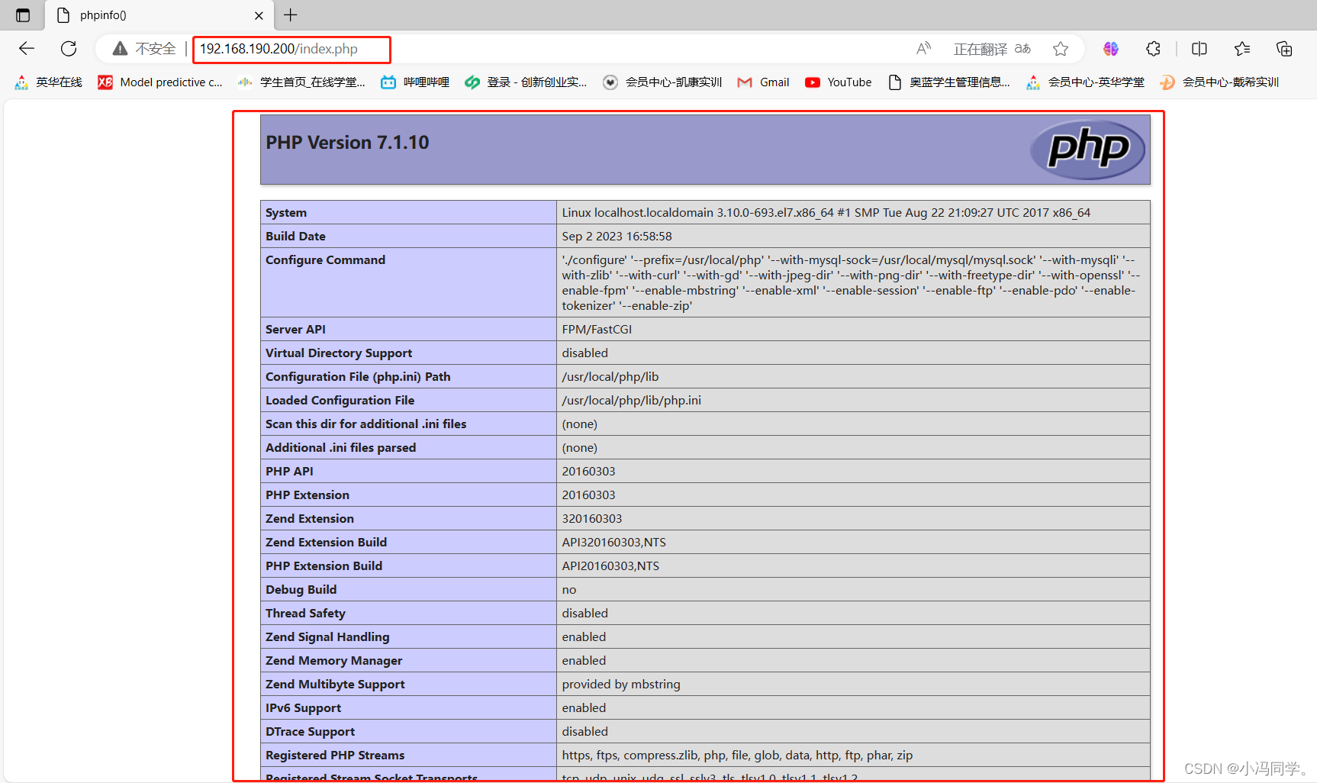The image size is (1317, 783).
Task: Open the 英华在线 bookmark
Action: click(48, 82)
